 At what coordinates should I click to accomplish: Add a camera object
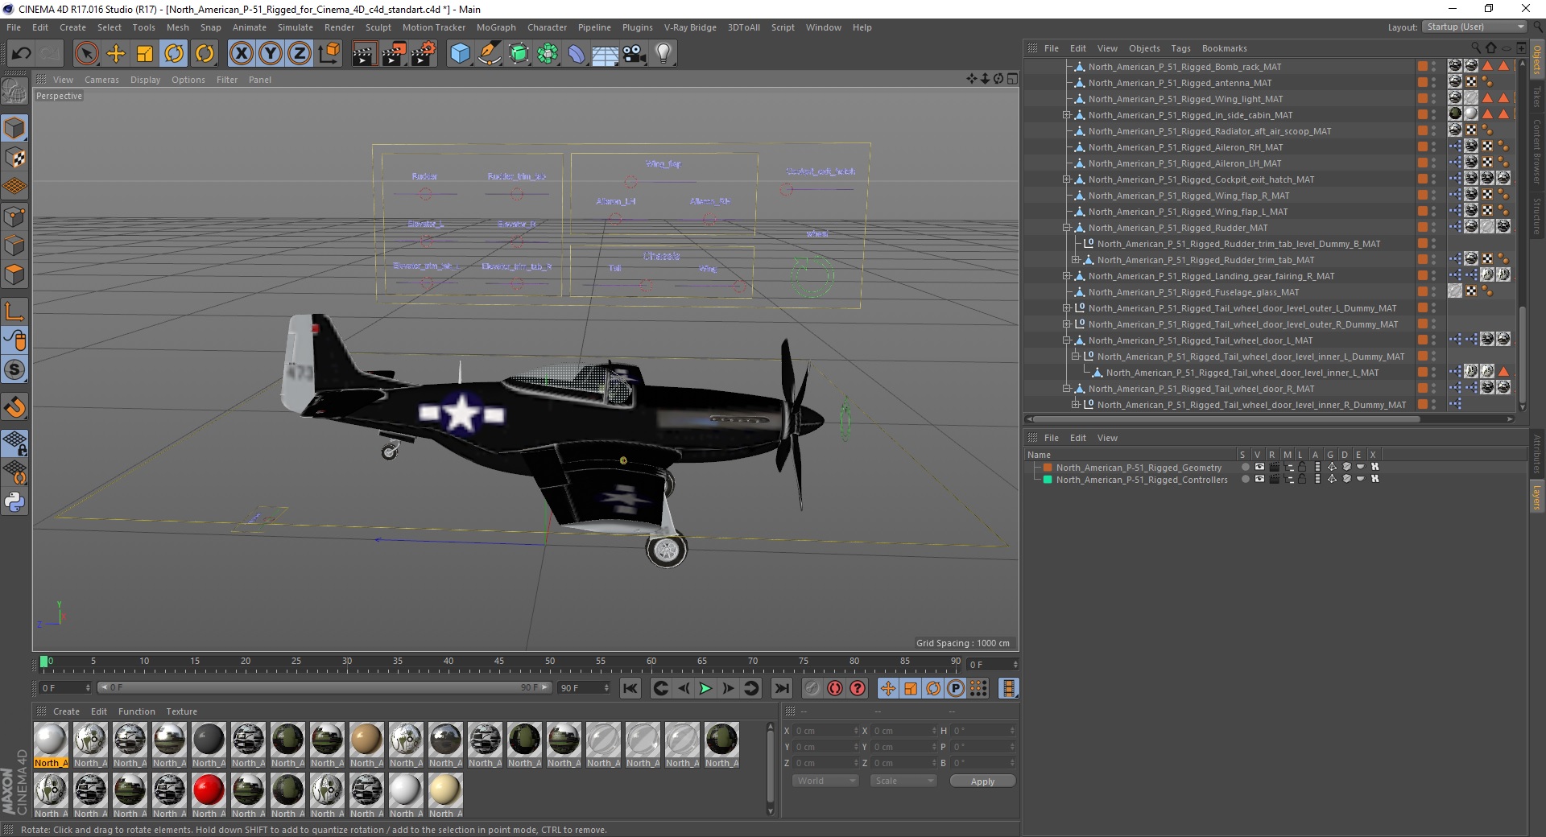click(635, 54)
